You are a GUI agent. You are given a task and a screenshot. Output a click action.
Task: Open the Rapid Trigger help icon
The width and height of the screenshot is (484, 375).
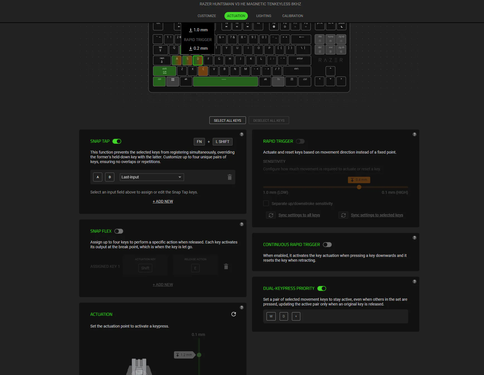click(415, 134)
